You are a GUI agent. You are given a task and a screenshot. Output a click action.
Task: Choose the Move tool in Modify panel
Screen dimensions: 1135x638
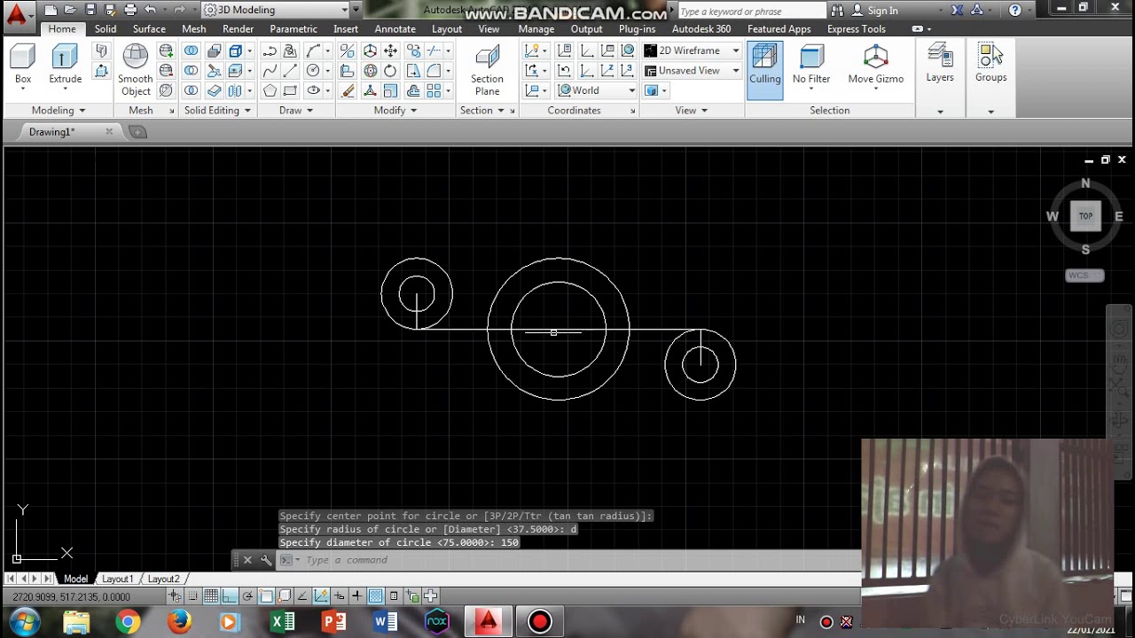[x=390, y=51]
